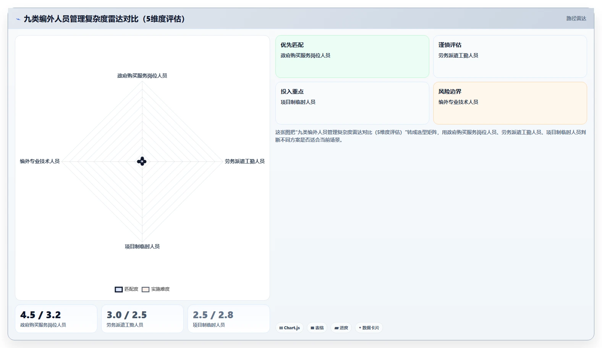This screenshot has height=348, width=602.
Task: Click the 表格 tag chip
Action: [x=317, y=328]
